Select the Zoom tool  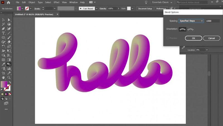tap(9, 77)
